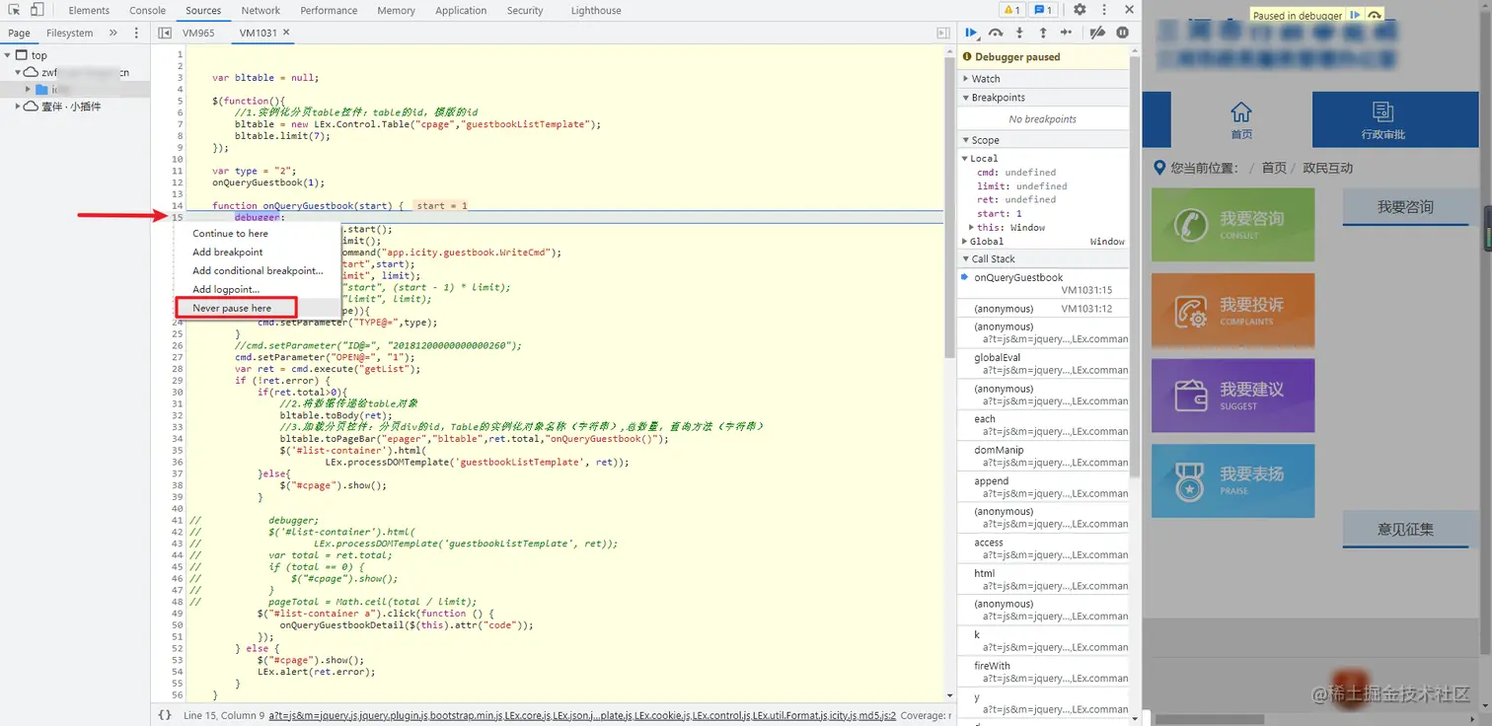This screenshot has height=726, width=1492.
Task: Step into next function call
Action: [x=1019, y=33]
